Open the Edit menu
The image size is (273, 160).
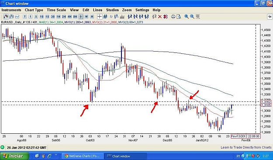(x=86, y=10)
